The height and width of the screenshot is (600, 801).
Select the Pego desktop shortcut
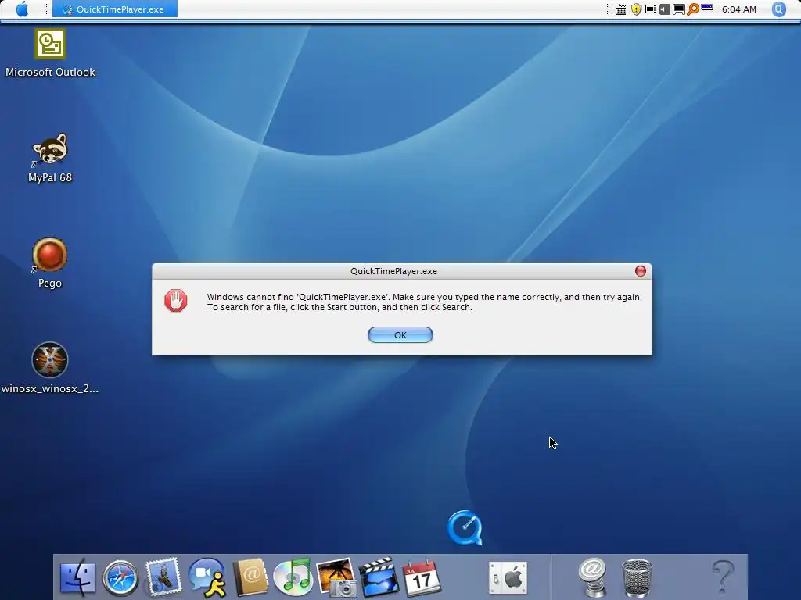point(50,263)
